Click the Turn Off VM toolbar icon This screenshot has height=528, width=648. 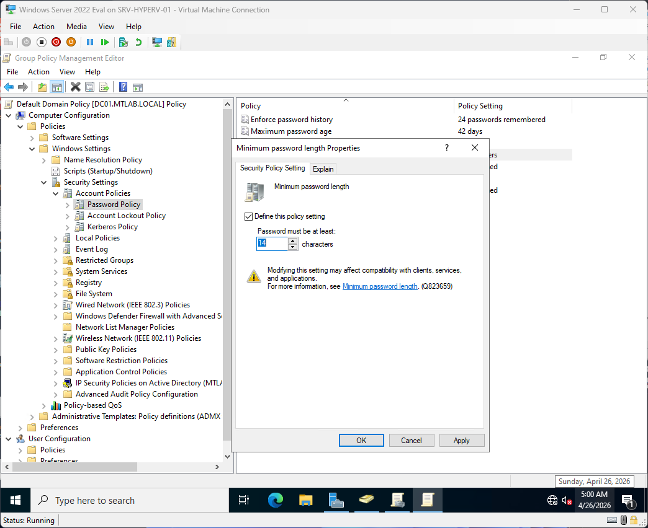pyautogui.click(x=42, y=42)
